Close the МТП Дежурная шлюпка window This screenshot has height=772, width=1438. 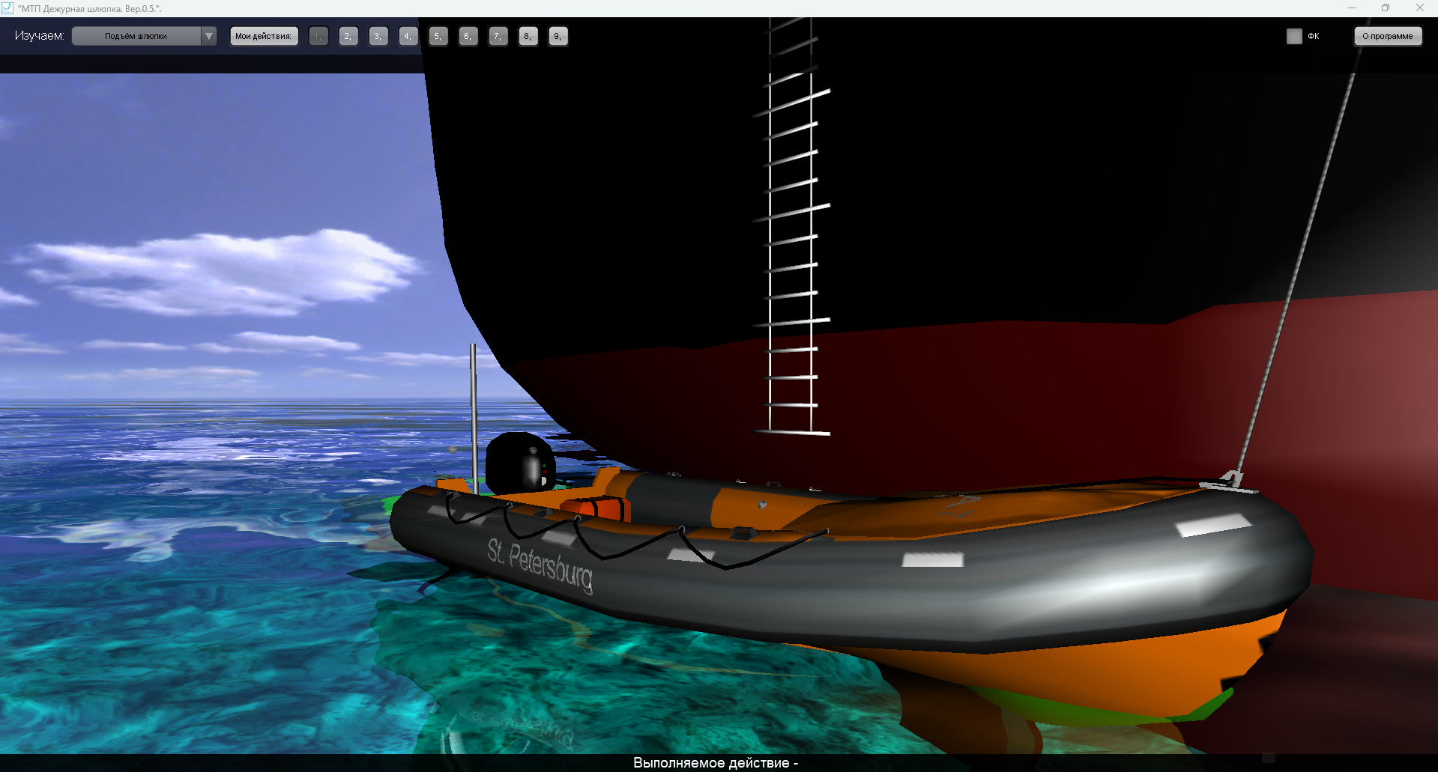pos(1419,8)
